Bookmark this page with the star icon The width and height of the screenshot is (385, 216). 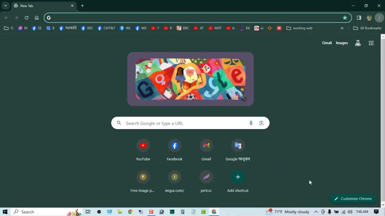click(345, 18)
